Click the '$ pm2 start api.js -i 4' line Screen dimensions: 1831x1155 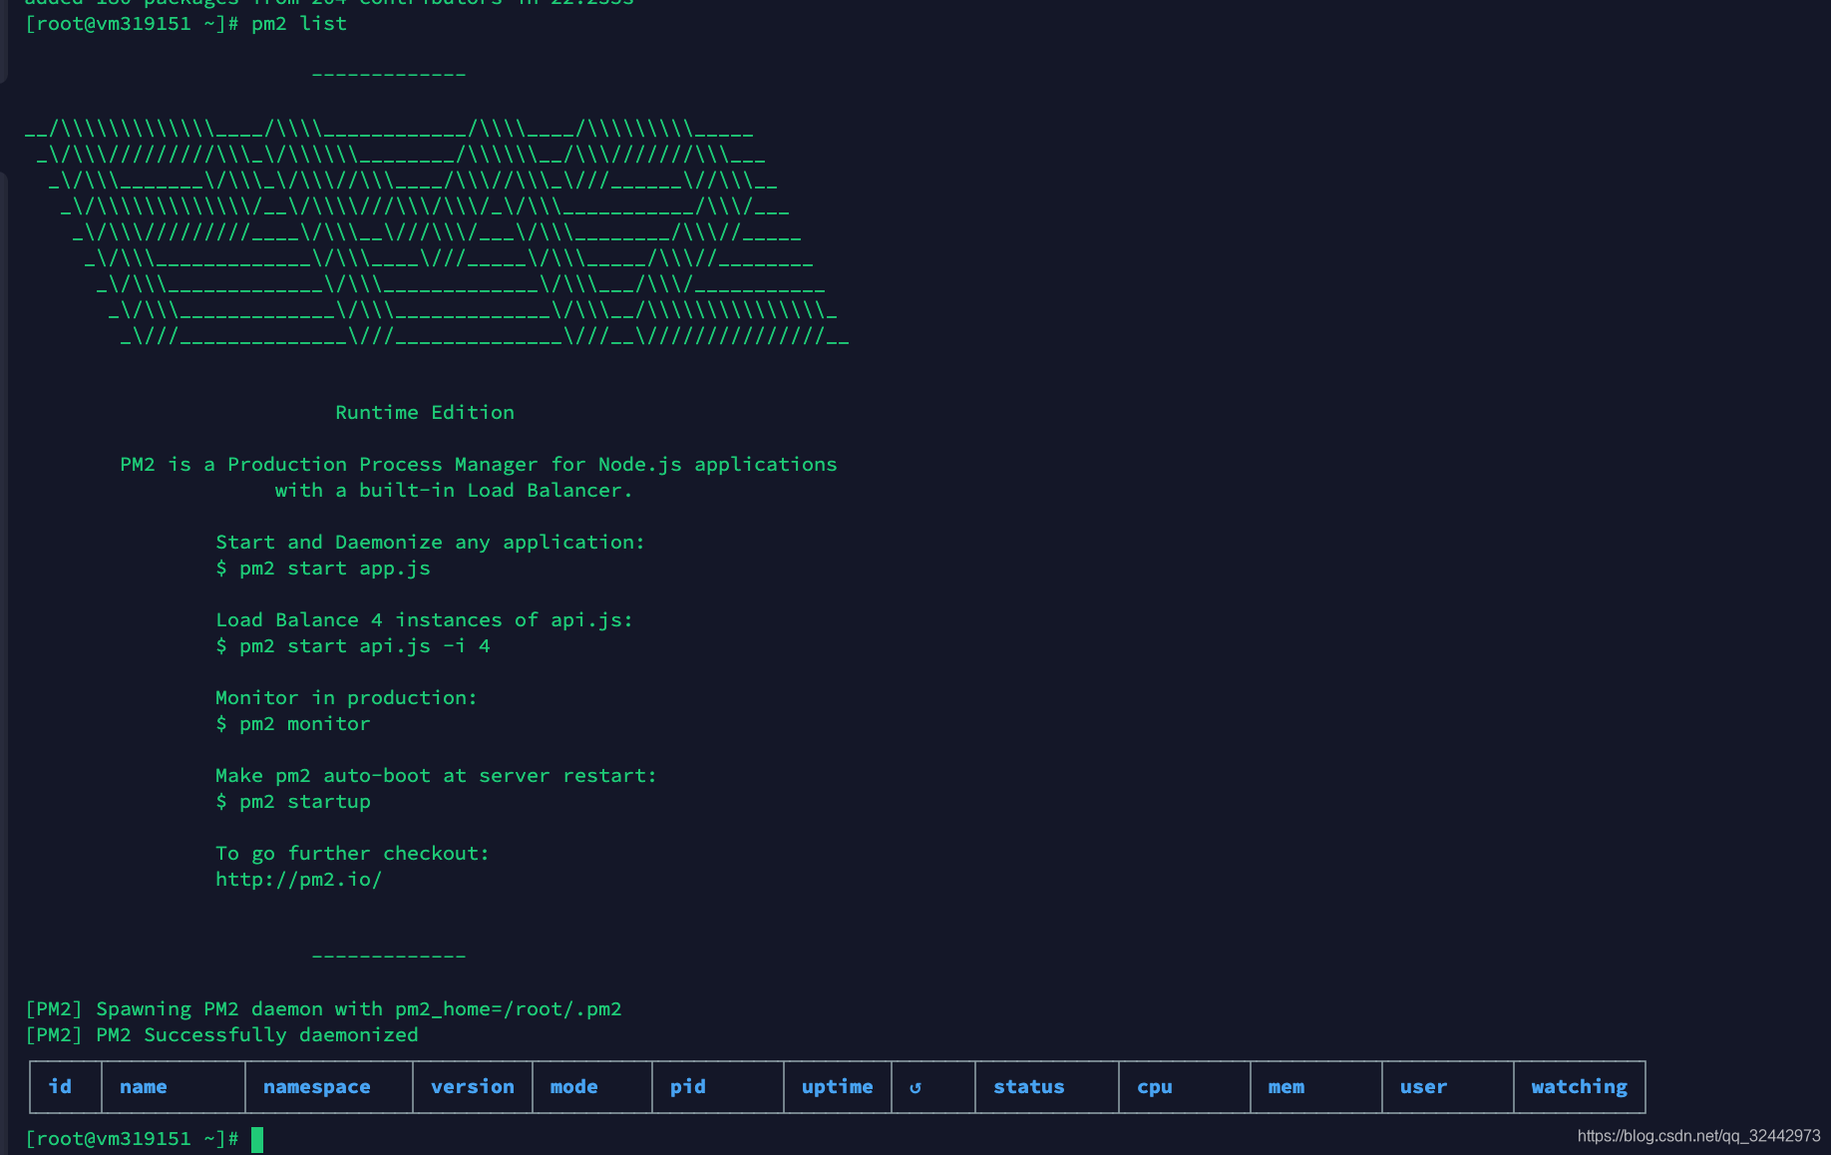point(353,646)
